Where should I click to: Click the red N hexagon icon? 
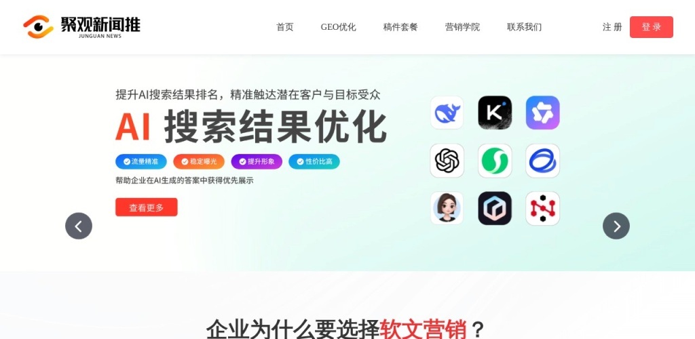[x=542, y=208]
